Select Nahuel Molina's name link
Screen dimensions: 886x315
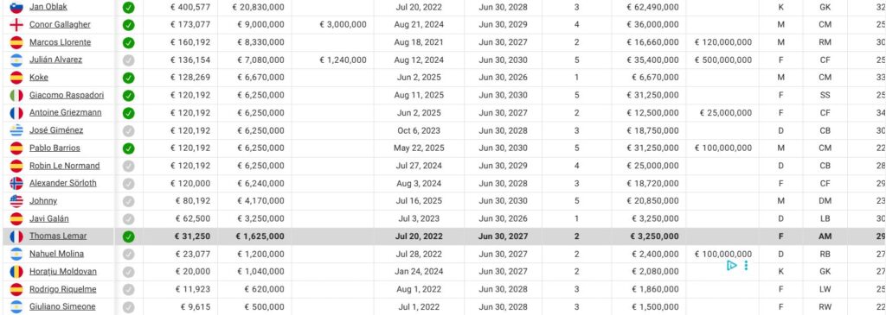coord(56,254)
